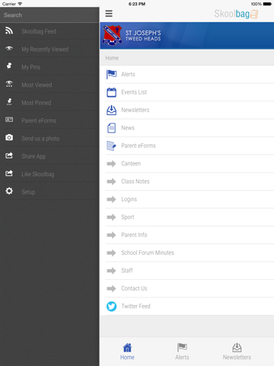
Task: Tap the Parent eForms pen icon
Action: (111, 146)
